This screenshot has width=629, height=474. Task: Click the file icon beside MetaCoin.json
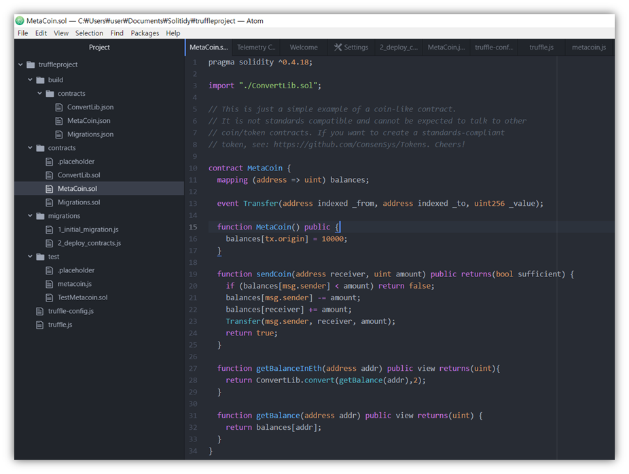(59, 121)
